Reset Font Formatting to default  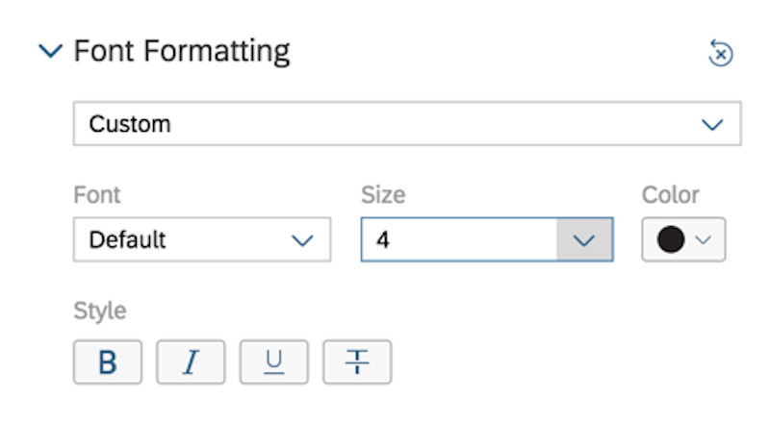720,53
